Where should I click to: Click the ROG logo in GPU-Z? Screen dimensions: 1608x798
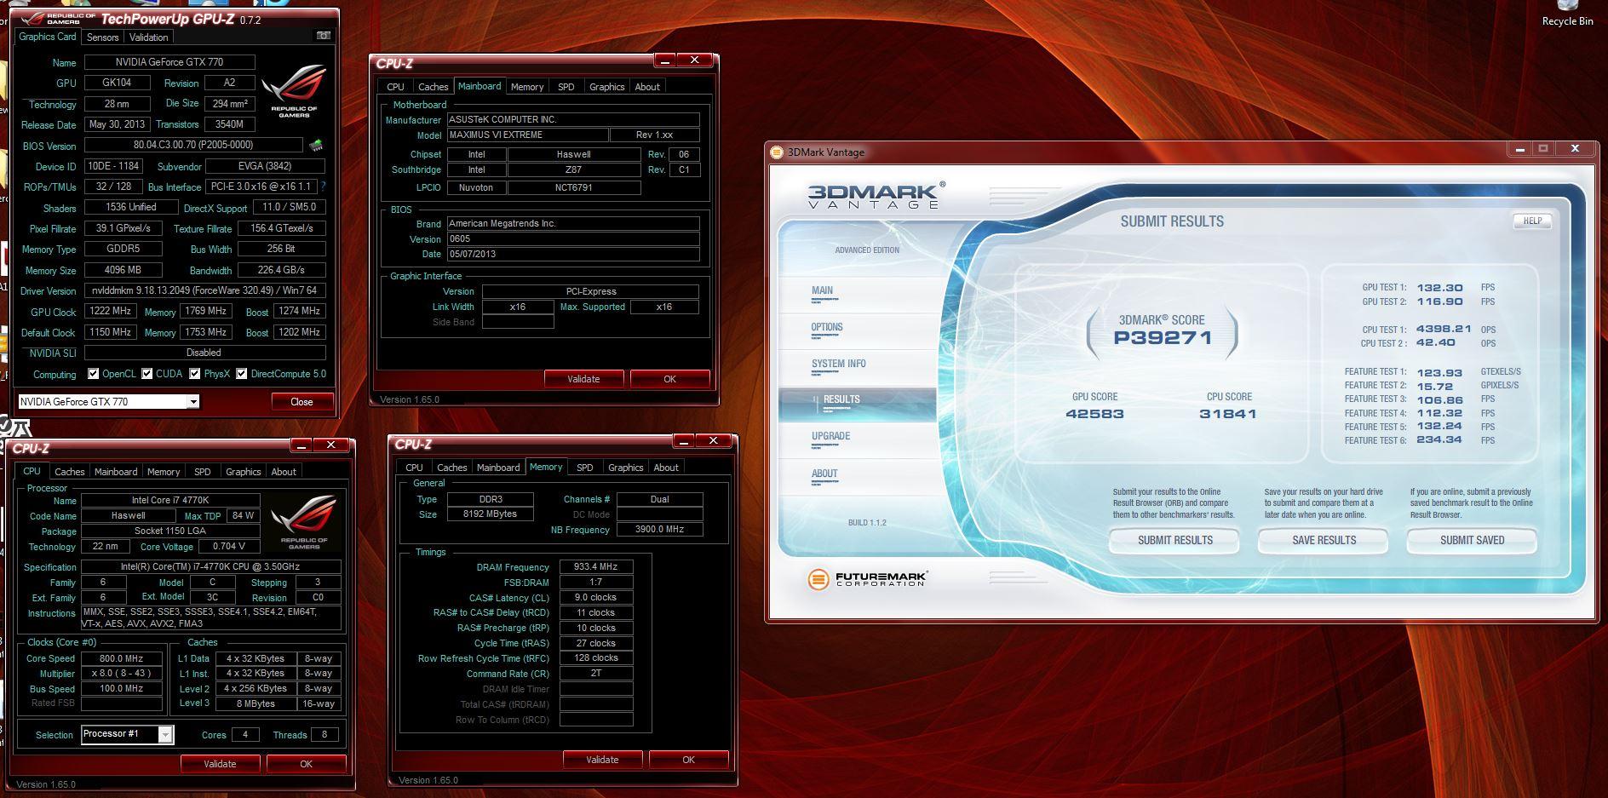294,92
